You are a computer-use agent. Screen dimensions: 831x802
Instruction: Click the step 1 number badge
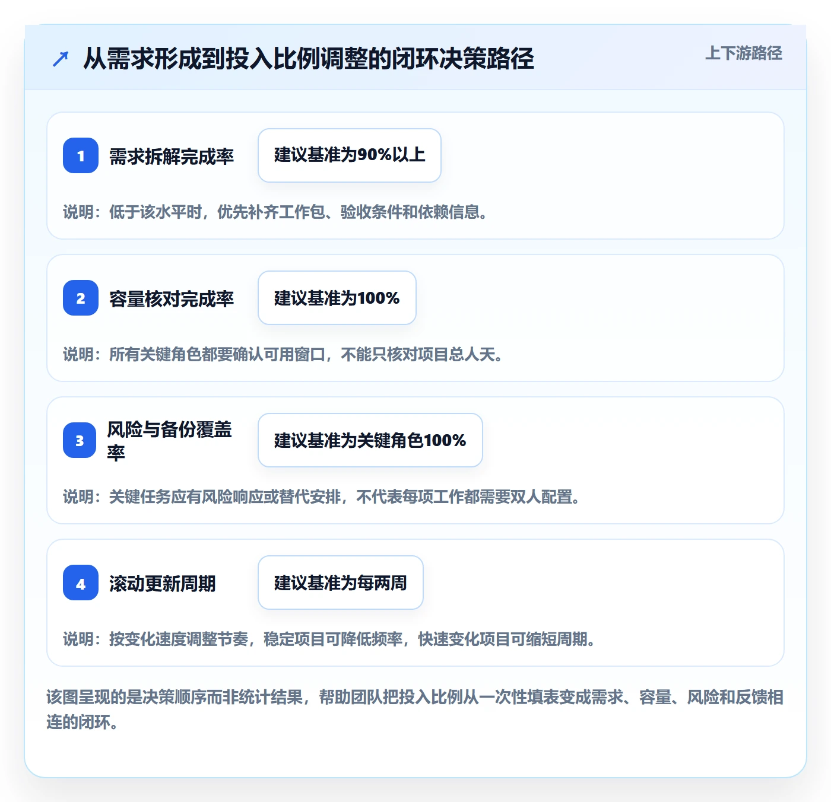[81, 155]
